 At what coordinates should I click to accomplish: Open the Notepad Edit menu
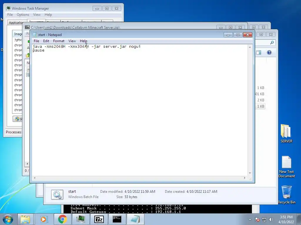(46, 41)
